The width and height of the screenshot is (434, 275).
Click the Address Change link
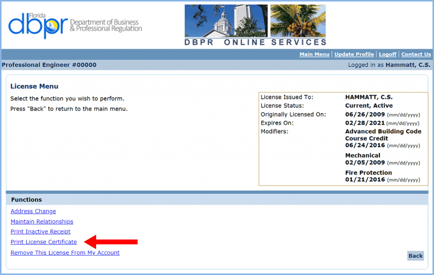click(33, 211)
